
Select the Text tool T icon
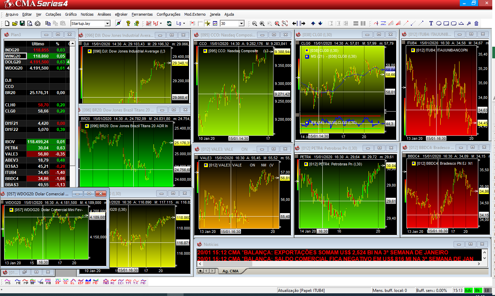click(x=431, y=24)
